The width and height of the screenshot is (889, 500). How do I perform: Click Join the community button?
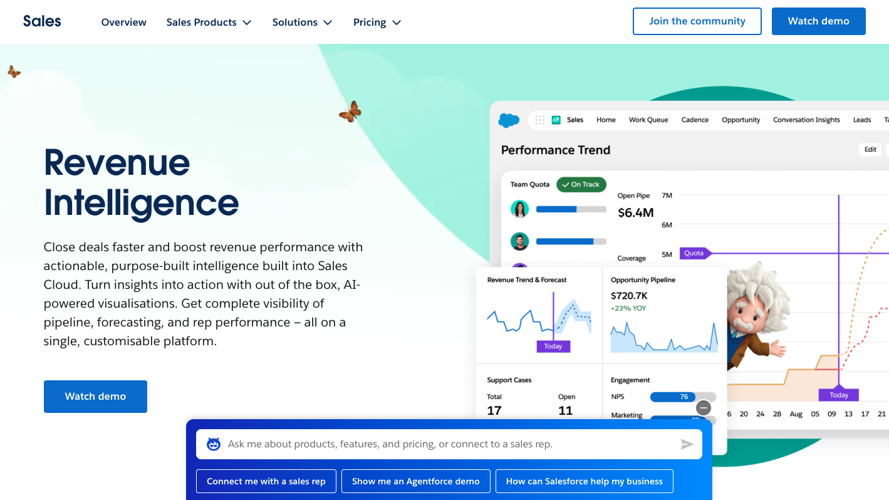(x=697, y=21)
